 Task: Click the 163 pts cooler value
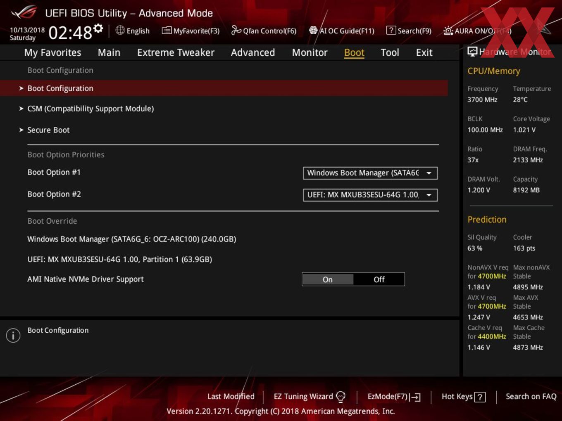(524, 248)
